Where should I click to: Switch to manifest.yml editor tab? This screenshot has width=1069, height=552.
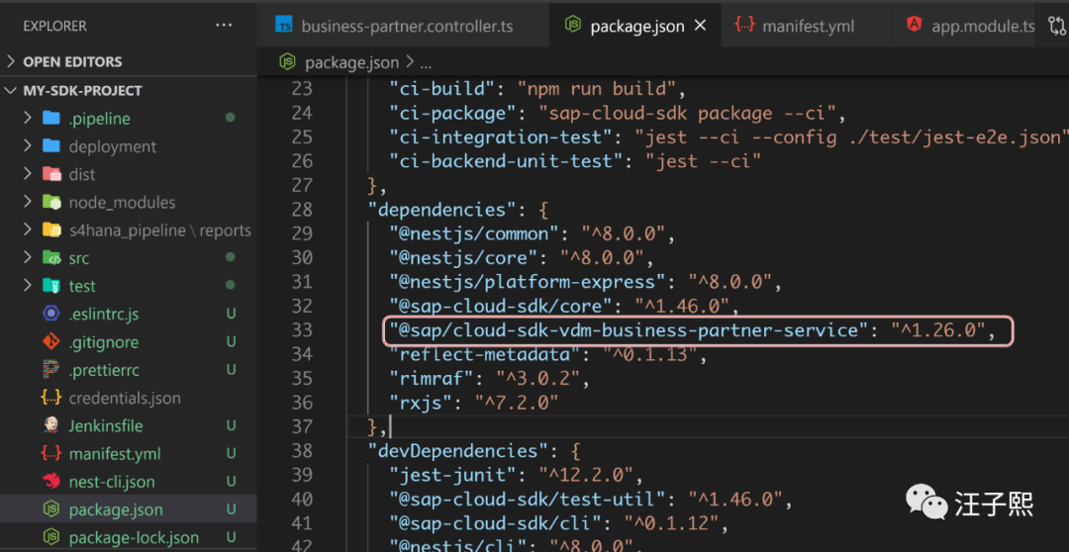click(x=808, y=27)
